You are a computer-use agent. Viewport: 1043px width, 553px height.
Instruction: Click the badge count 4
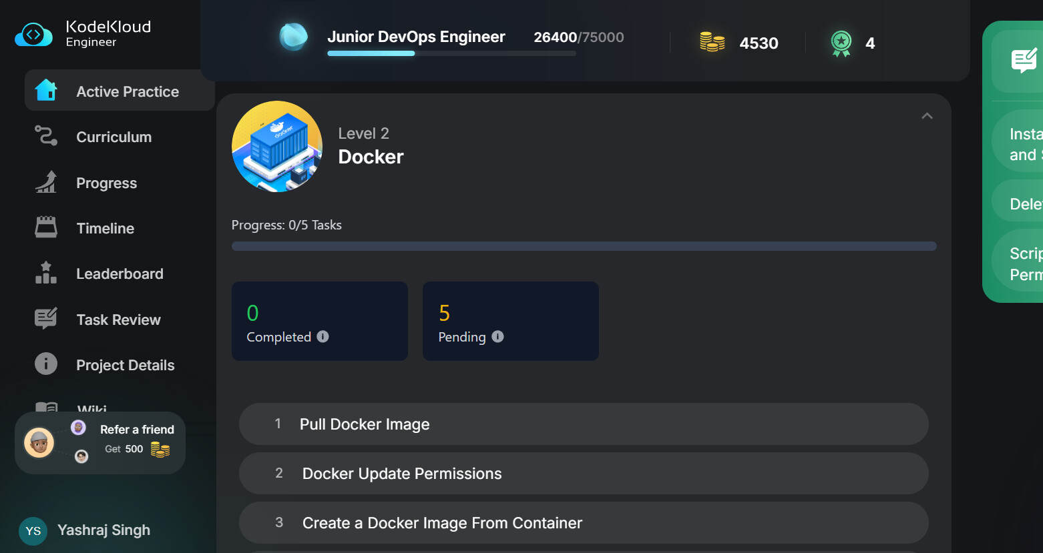pyautogui.click(x=870, y=43)
